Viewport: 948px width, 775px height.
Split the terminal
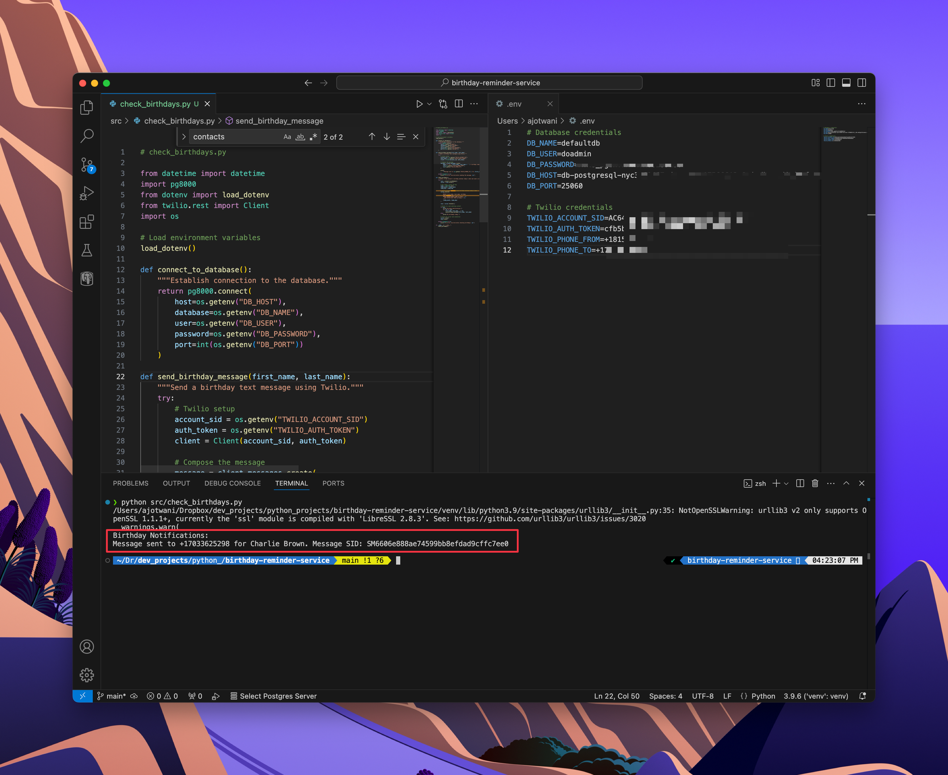coord(800,483)
